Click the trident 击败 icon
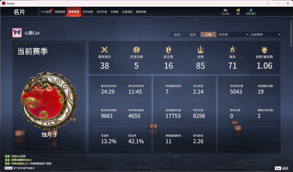293x172 pixels. [x=200, y=50]
